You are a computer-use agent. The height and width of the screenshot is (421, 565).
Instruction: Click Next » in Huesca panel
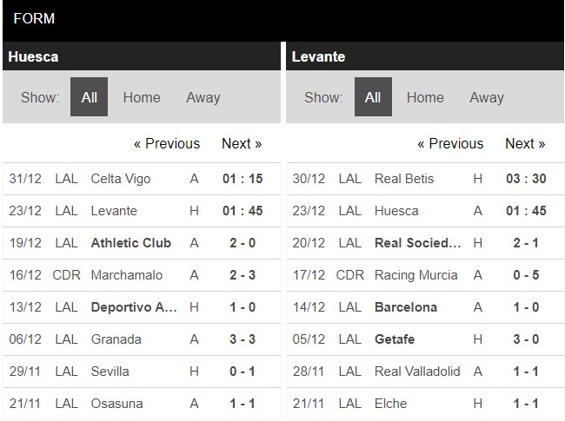click(242, 143)
